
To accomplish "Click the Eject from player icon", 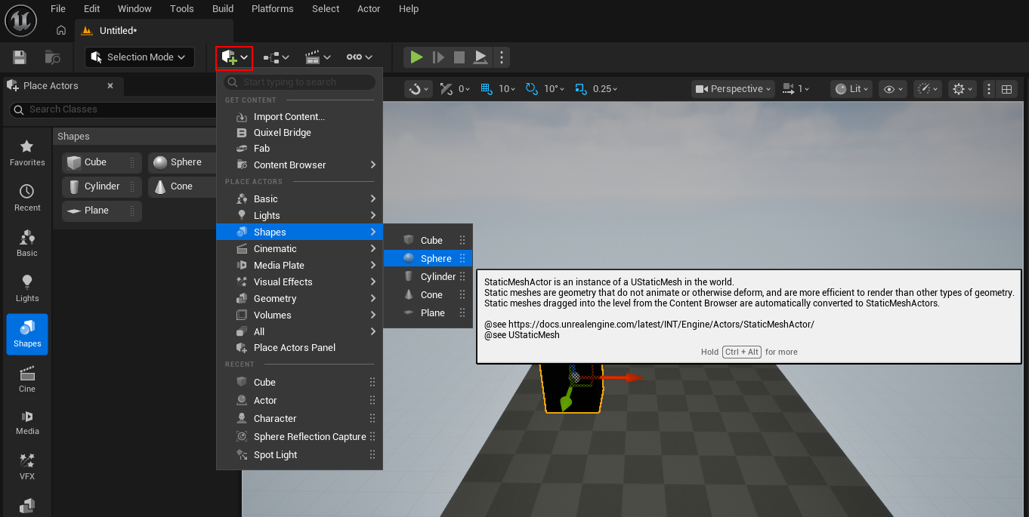I will pyautogui.click(x=481, y=57).
